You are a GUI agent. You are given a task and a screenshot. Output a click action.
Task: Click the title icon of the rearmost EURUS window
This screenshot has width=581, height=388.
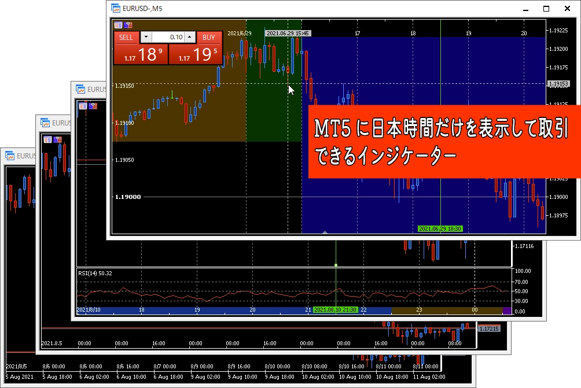click(x=10, y=156)
